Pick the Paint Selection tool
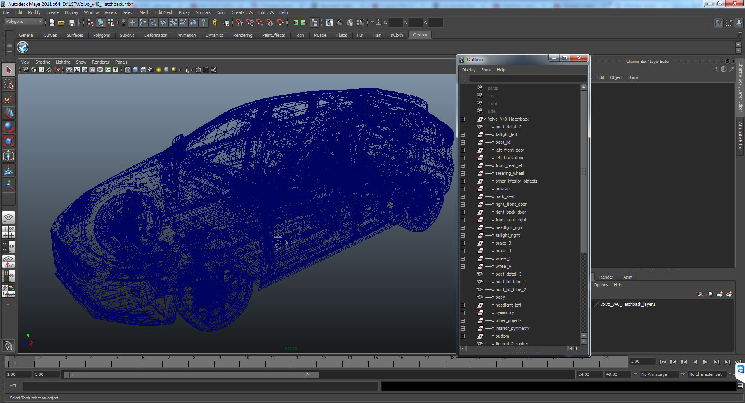This screenshot has height=403, width=745. click(x=9, y=99)
